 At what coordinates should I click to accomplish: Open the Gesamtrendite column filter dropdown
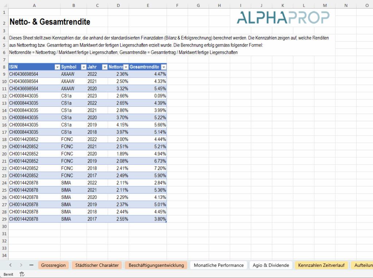(164, 67)
